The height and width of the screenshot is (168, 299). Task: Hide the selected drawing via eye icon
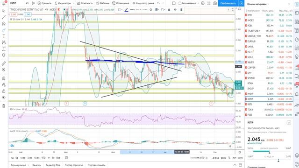[175, 10]
